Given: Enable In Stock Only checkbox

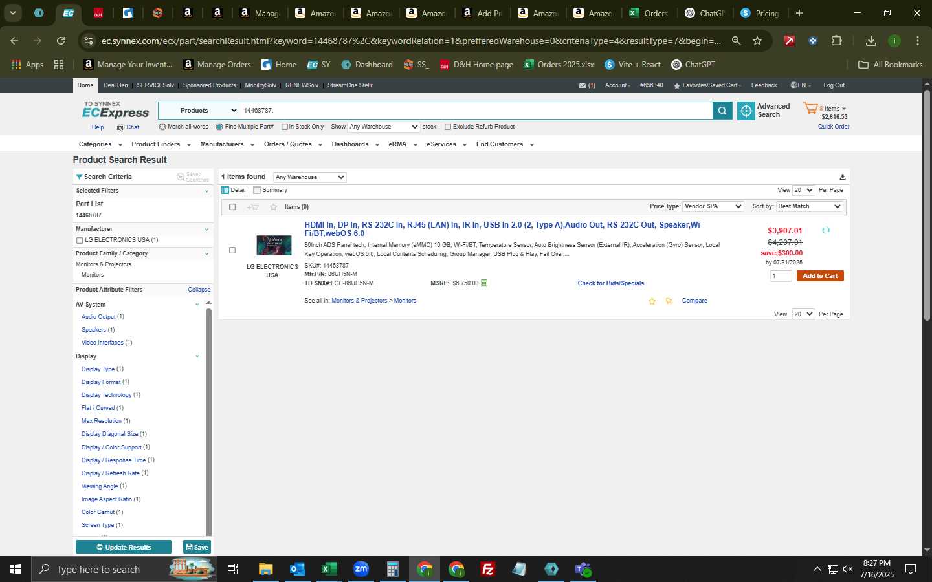Looking at the screenshot, I should pos(284,127).
